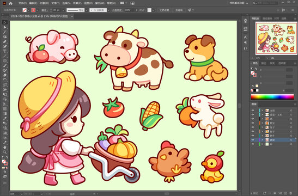Expand the 女孩 layer contents

pos(262,111)
